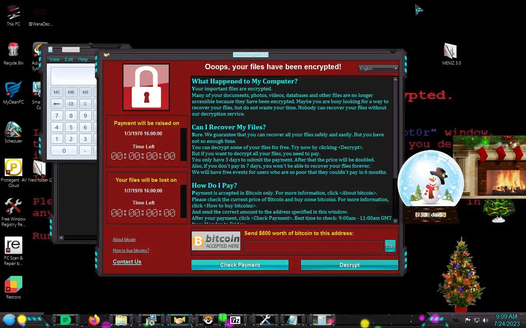
Task: Click the network tray icon
Action: pyautogui.click(x=477, y=320)
